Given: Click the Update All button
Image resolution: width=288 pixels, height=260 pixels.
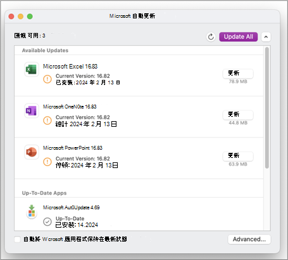Looking at the screenshot, I should [x=239, y=37].
